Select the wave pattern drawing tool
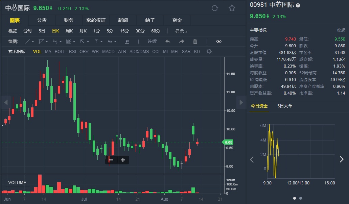 [55, 41]
